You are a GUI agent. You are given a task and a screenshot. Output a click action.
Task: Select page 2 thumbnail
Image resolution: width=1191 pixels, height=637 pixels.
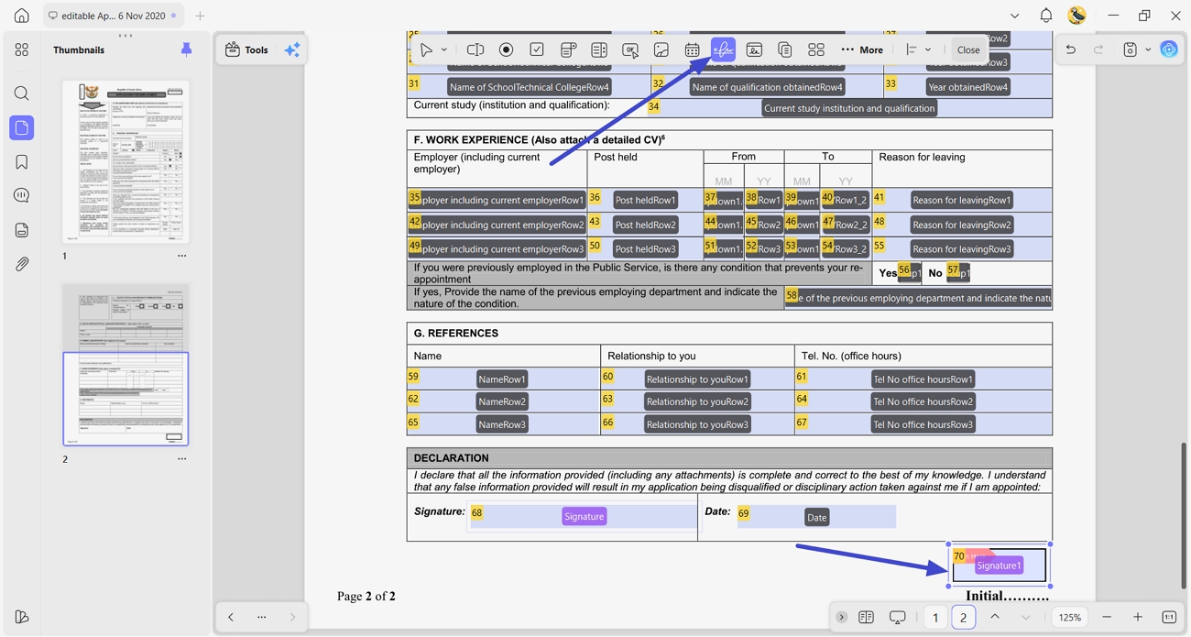126,364
